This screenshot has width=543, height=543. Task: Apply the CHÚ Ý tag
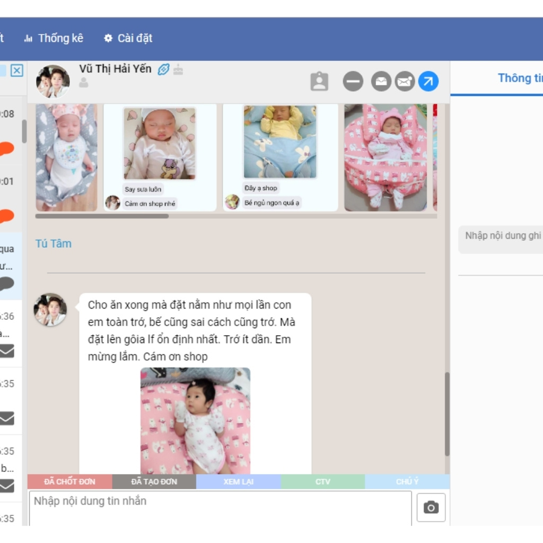click(x=407, y=481)
